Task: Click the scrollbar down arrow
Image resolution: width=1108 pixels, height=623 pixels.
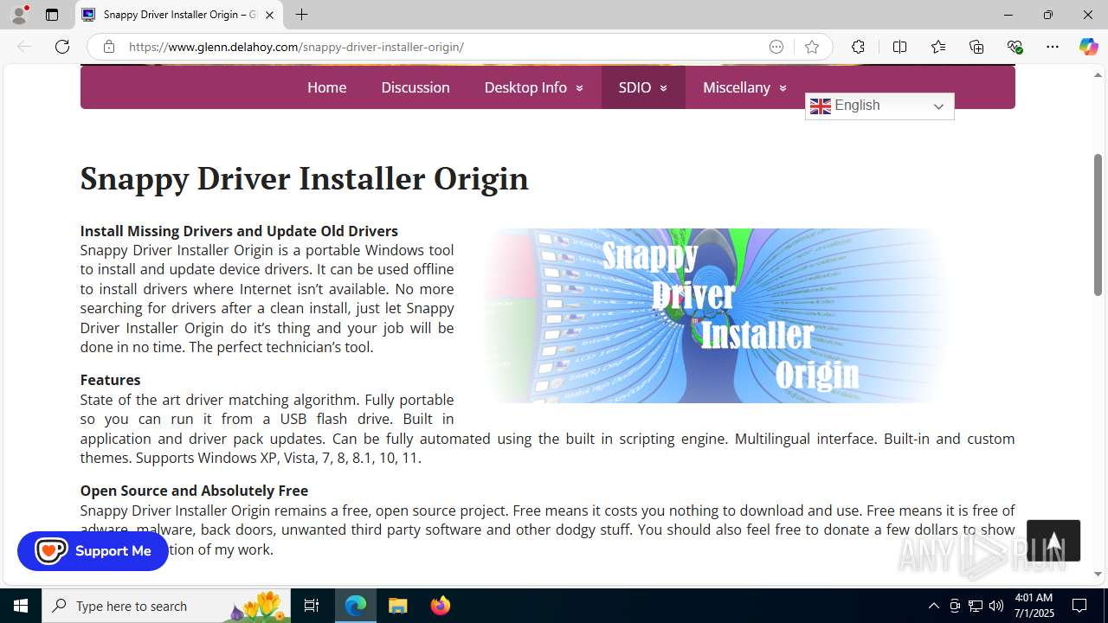Action: coord(1098,574)
